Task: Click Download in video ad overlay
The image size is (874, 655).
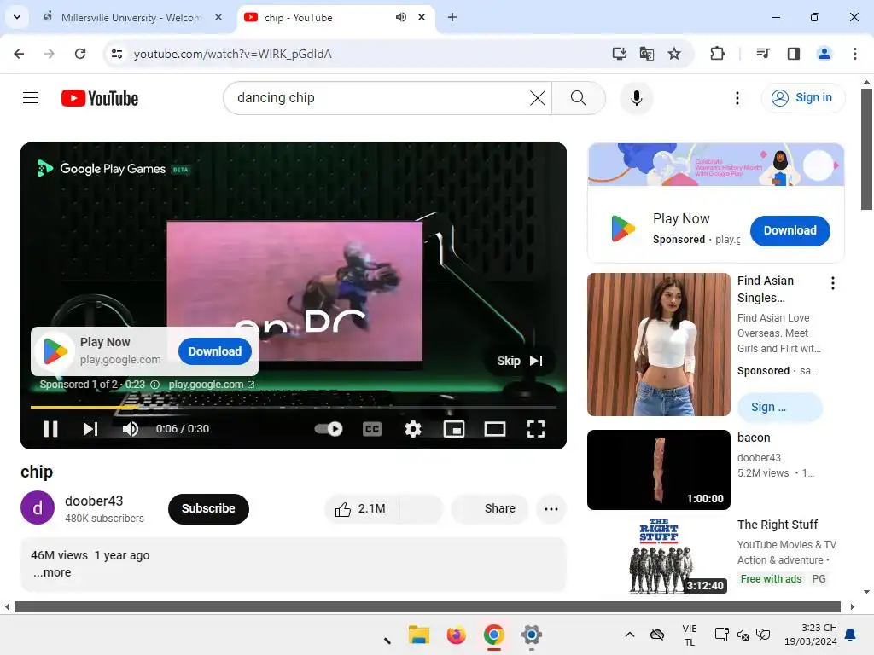Action: [x=215, y=351]
